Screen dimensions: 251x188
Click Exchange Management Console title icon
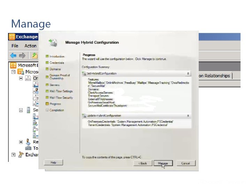click(x=12, y=37)
